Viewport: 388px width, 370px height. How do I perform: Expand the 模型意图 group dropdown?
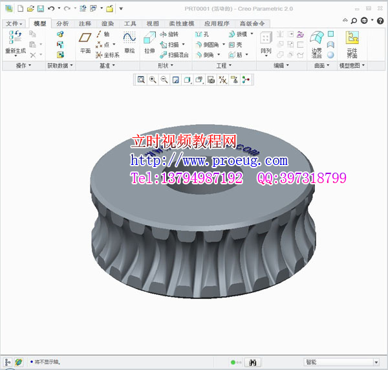point(352,65)
